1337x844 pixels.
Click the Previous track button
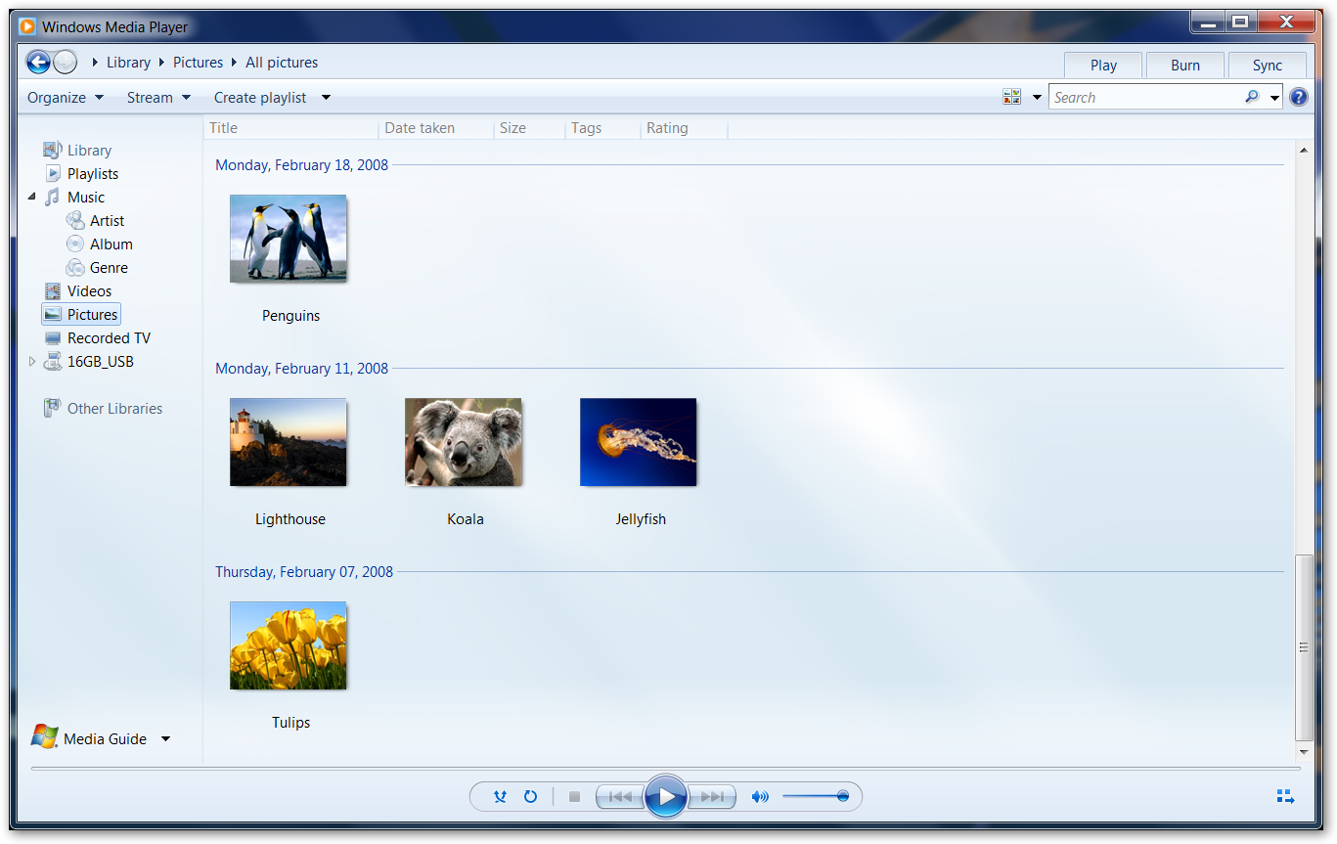[x=620, y=797]
